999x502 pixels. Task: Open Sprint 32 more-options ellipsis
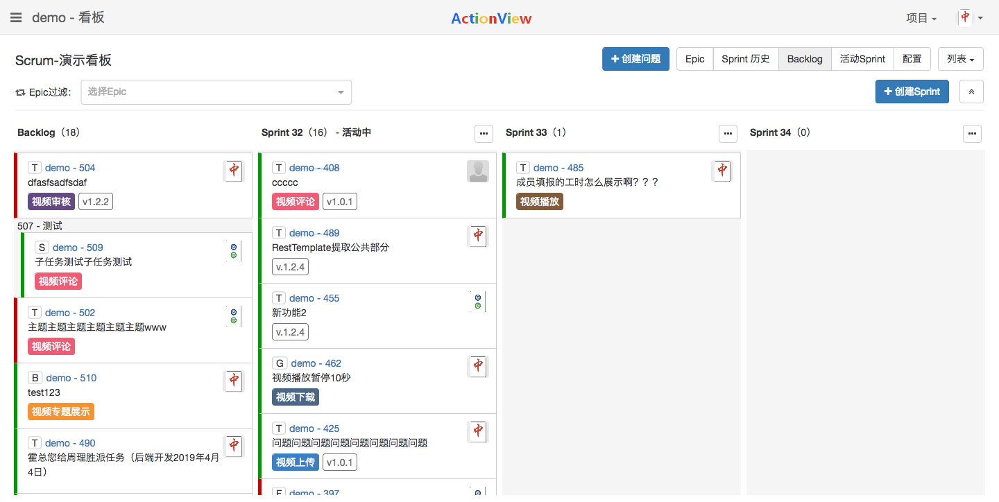[484, 133]
